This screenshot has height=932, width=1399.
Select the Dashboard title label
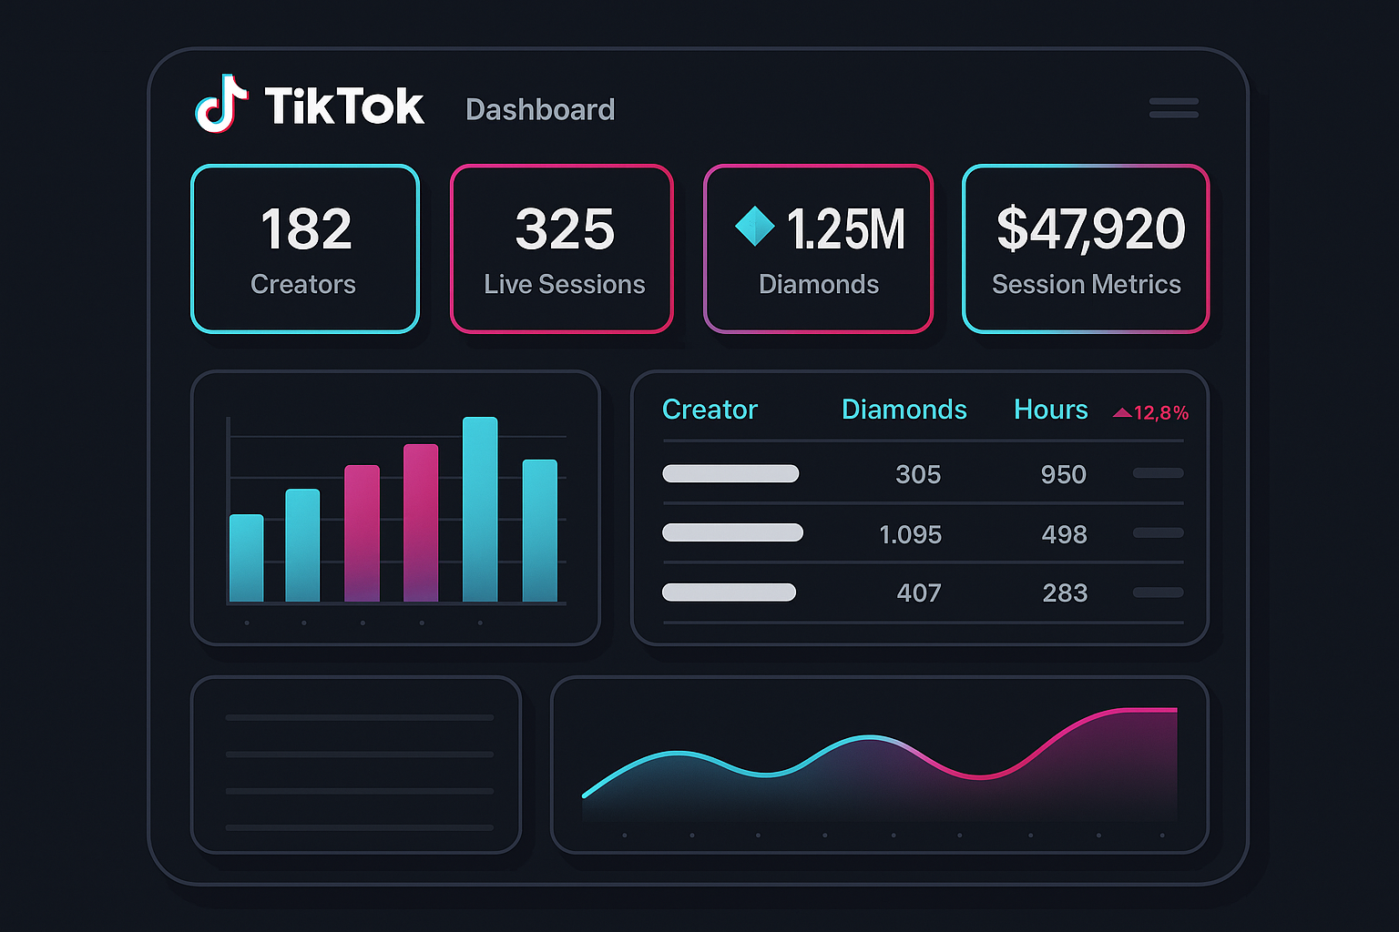(540, 110)
